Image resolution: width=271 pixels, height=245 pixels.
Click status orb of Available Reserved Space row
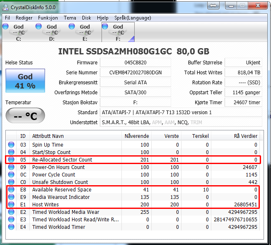tap(11, 189)
